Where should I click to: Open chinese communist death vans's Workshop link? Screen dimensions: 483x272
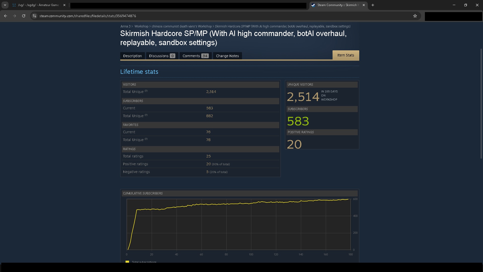click(181, 26)
